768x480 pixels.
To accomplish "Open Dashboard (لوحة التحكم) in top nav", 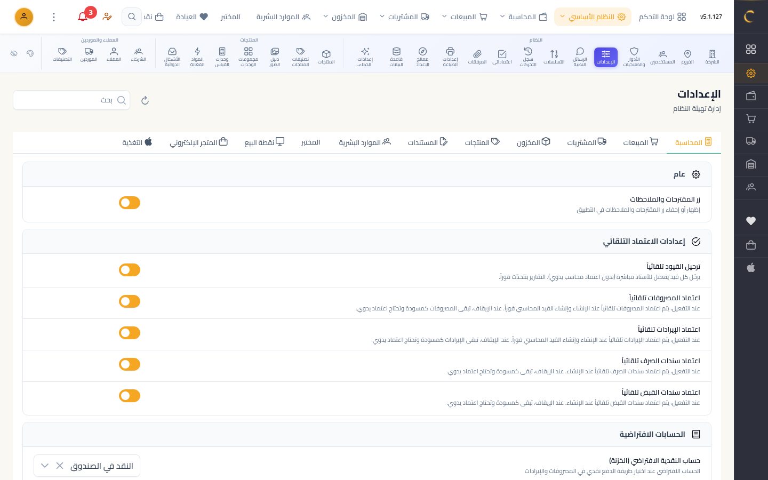I will [x=663, y=17].
